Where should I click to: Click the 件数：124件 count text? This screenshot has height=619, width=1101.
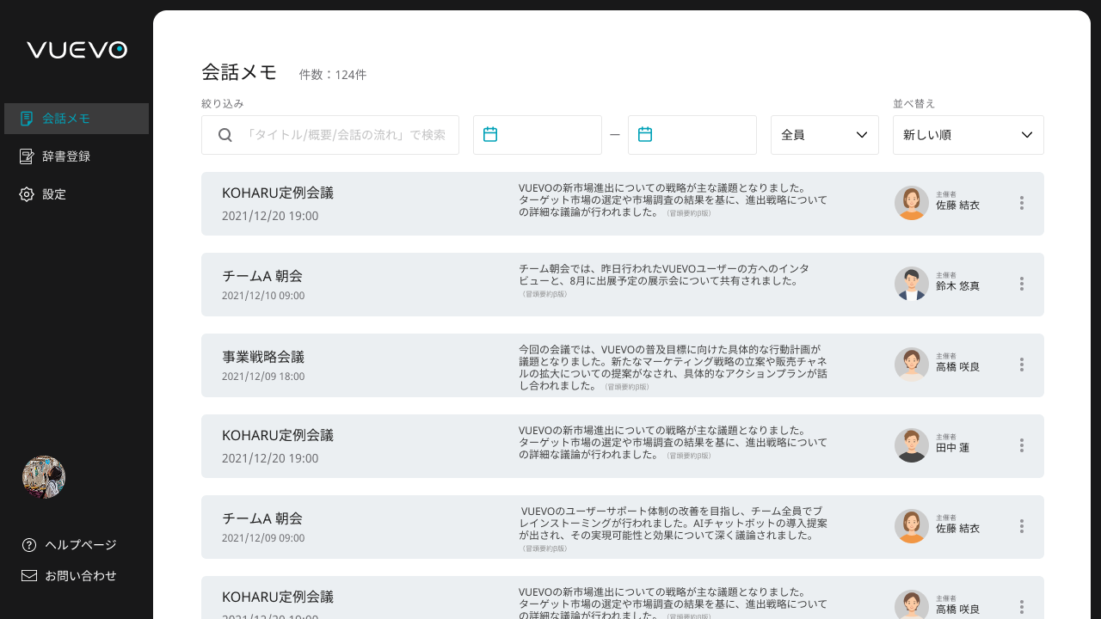pos(332,75)
